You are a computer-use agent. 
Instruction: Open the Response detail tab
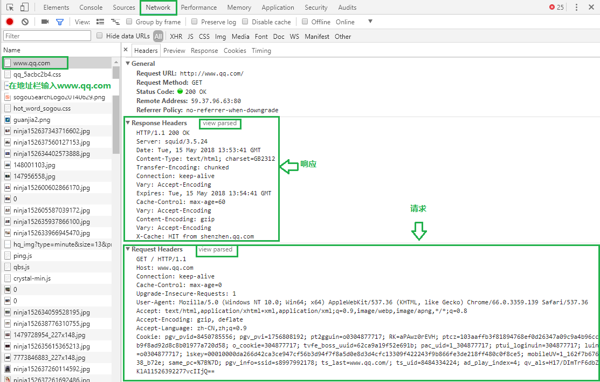204,51
